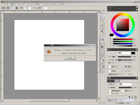140x105 pixels.
Task: Toggle the grouping checkbox in layer panel
Action: point(110,94)
